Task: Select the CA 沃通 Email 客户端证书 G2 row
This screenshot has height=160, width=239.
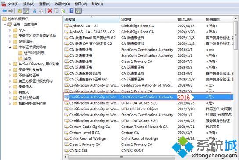Action: tap(148, 38)
